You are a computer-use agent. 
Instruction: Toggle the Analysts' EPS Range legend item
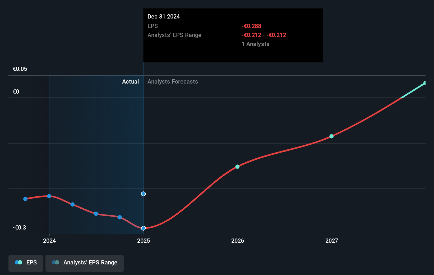pyautogui.click(x=84, y=263)
